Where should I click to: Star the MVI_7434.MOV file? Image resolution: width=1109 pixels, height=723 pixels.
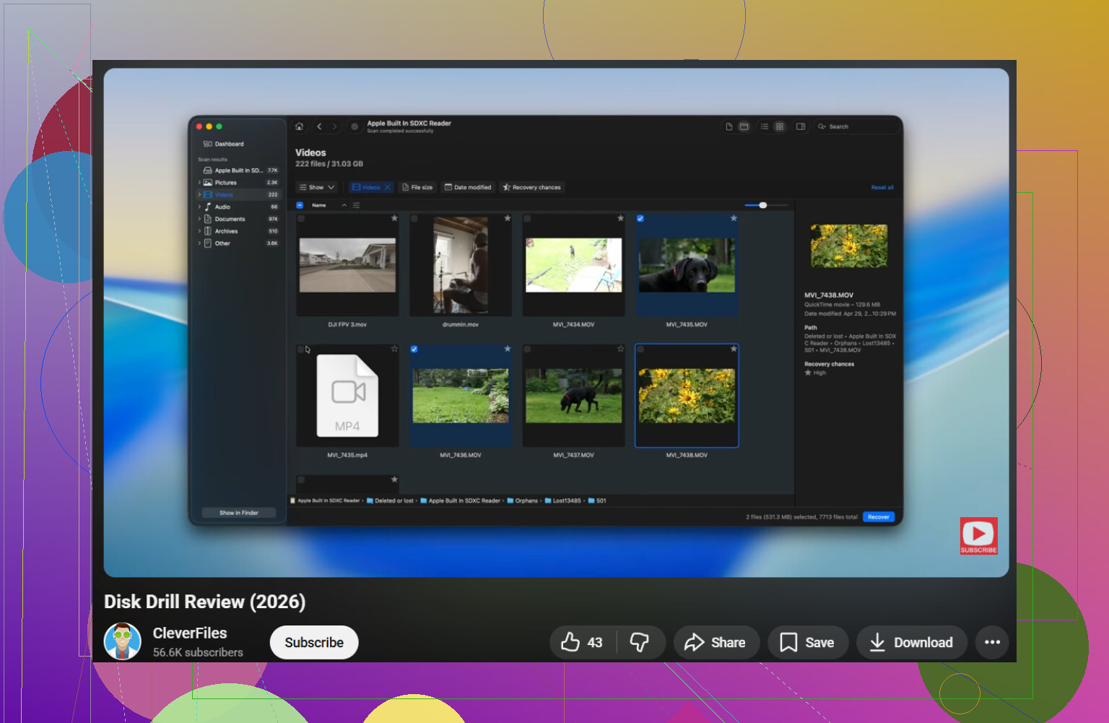(x=620, y=218)
